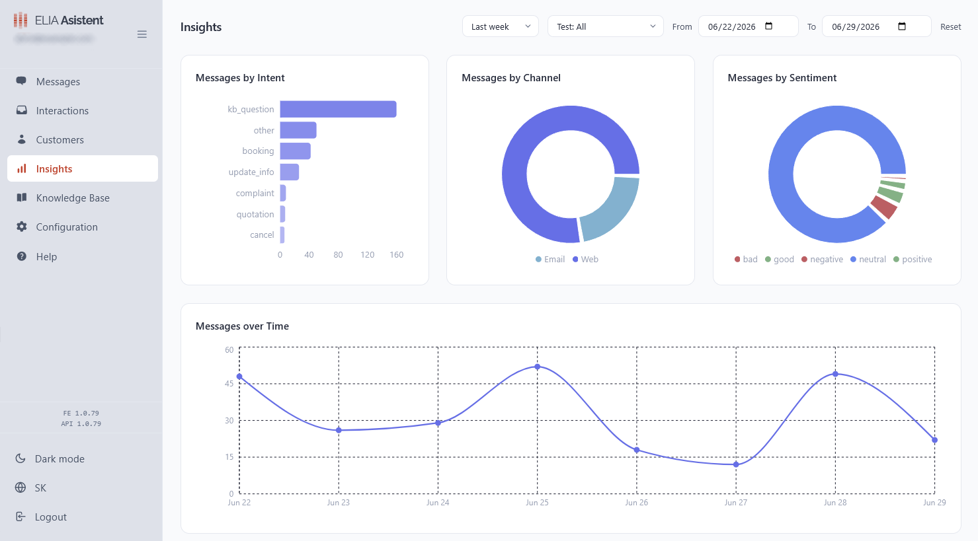
Task: Reset the date filters
Action: [950, 27]
